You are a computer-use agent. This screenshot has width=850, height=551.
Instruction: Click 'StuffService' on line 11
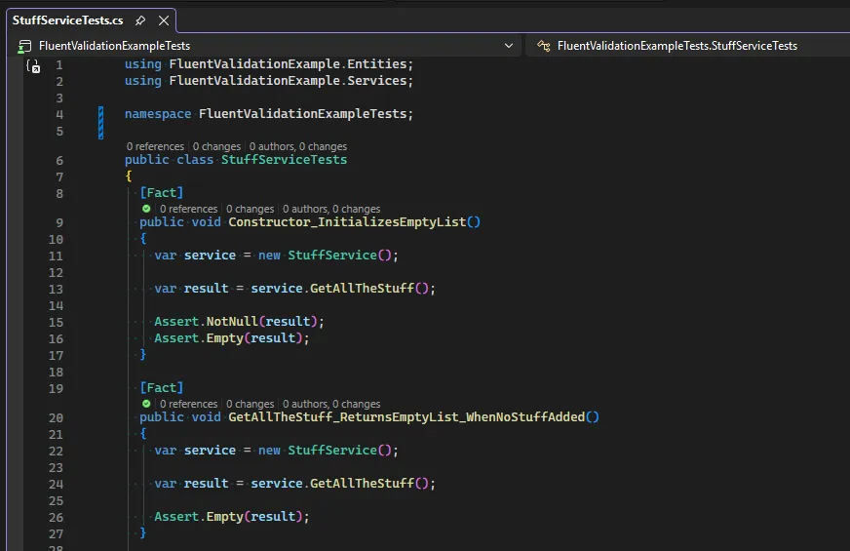pyautogui.click(x=332, y=256)
